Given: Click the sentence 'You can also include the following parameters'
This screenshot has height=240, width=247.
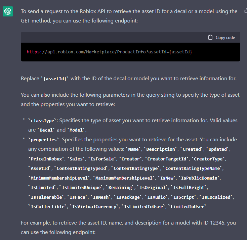Looking at the screenshot, I should pos(130,100).
